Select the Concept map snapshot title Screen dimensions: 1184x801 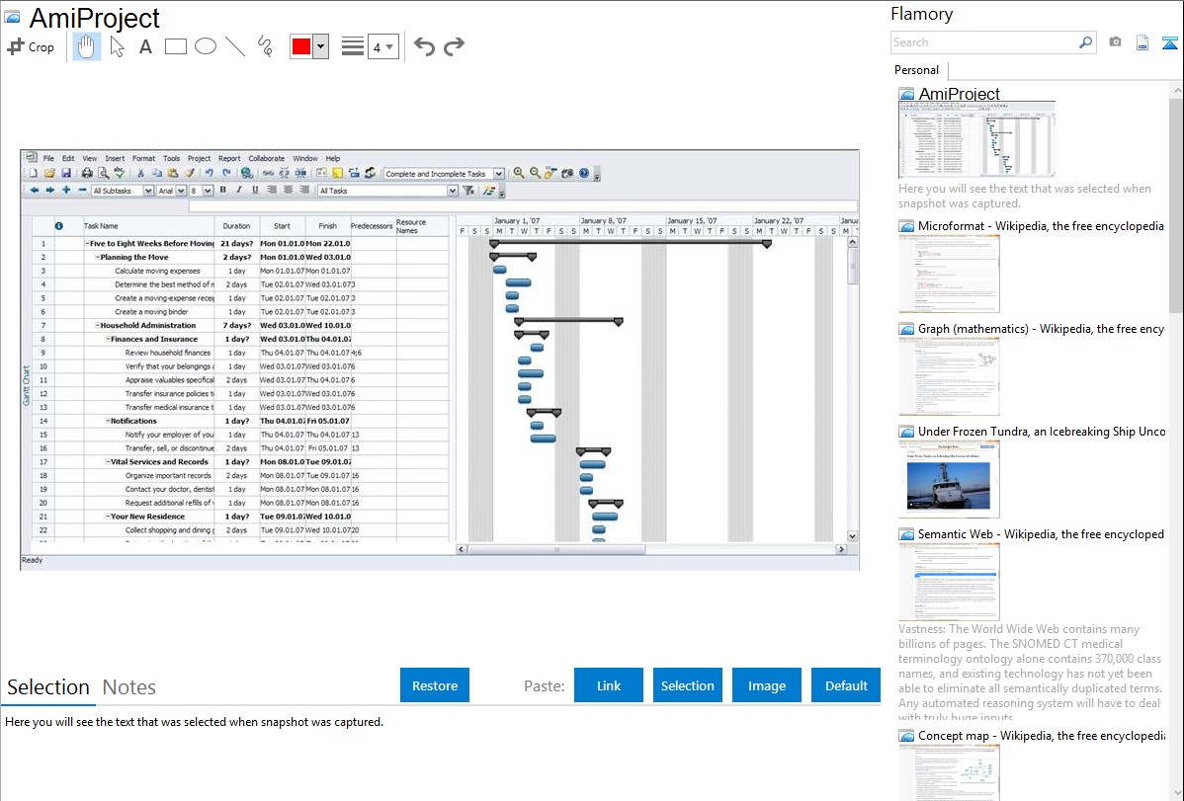(1042, 736)
